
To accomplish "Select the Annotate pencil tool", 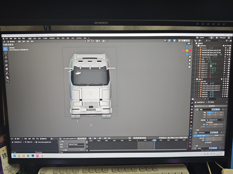I will (x=7, y=73).
